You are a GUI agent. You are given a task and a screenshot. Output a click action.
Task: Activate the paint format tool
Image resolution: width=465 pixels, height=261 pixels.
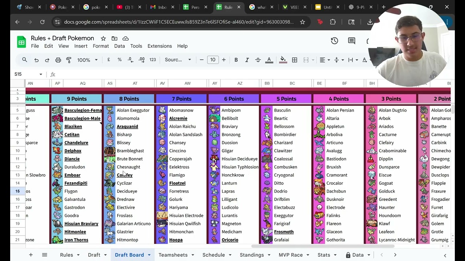(x=69, y=60)
